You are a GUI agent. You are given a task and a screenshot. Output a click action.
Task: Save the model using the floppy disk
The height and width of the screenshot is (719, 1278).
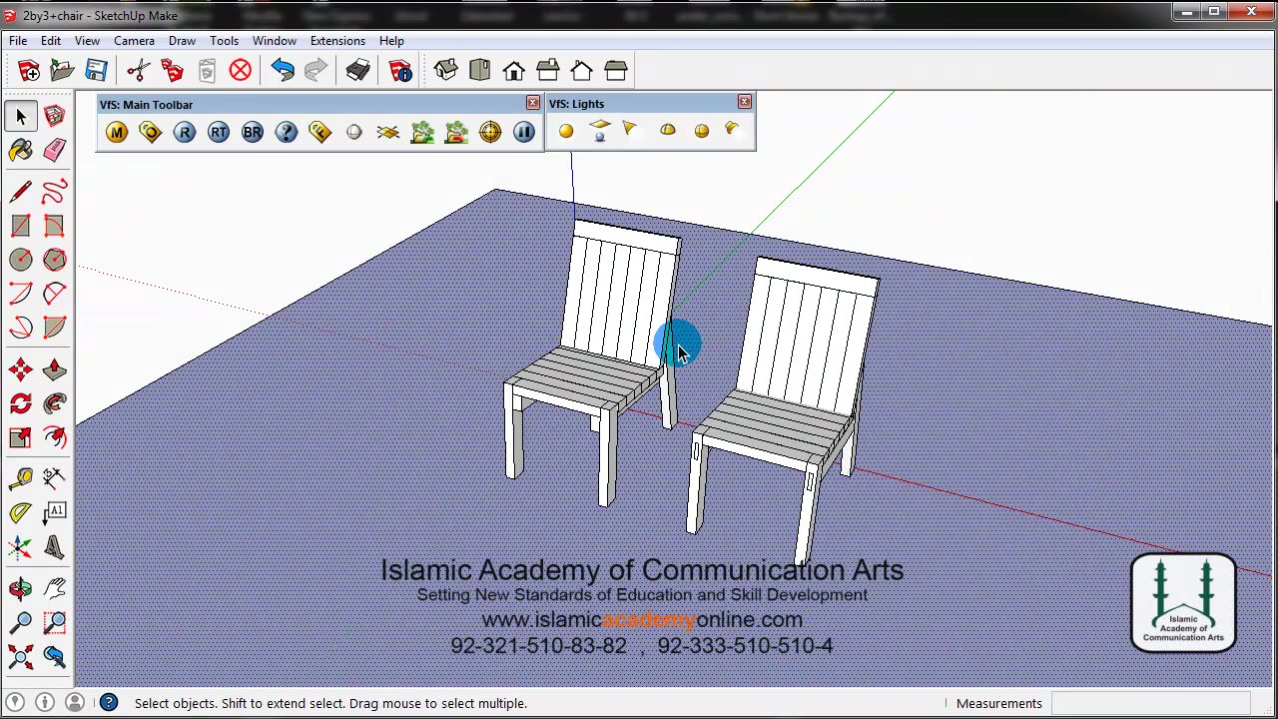[x=97, y=70]
